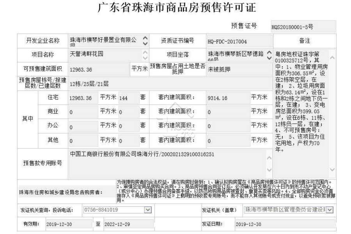Open the complaint phone 0756-8841019 dropdown
351x234 pixels.
147,210
